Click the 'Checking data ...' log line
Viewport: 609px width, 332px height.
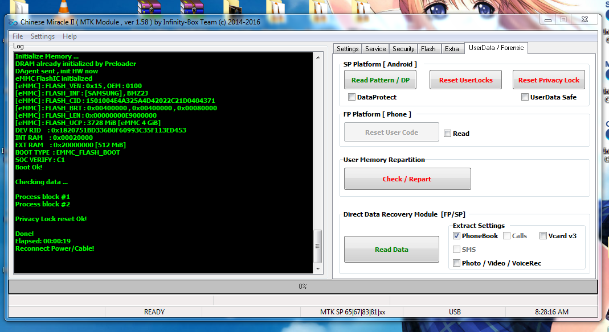42,182
